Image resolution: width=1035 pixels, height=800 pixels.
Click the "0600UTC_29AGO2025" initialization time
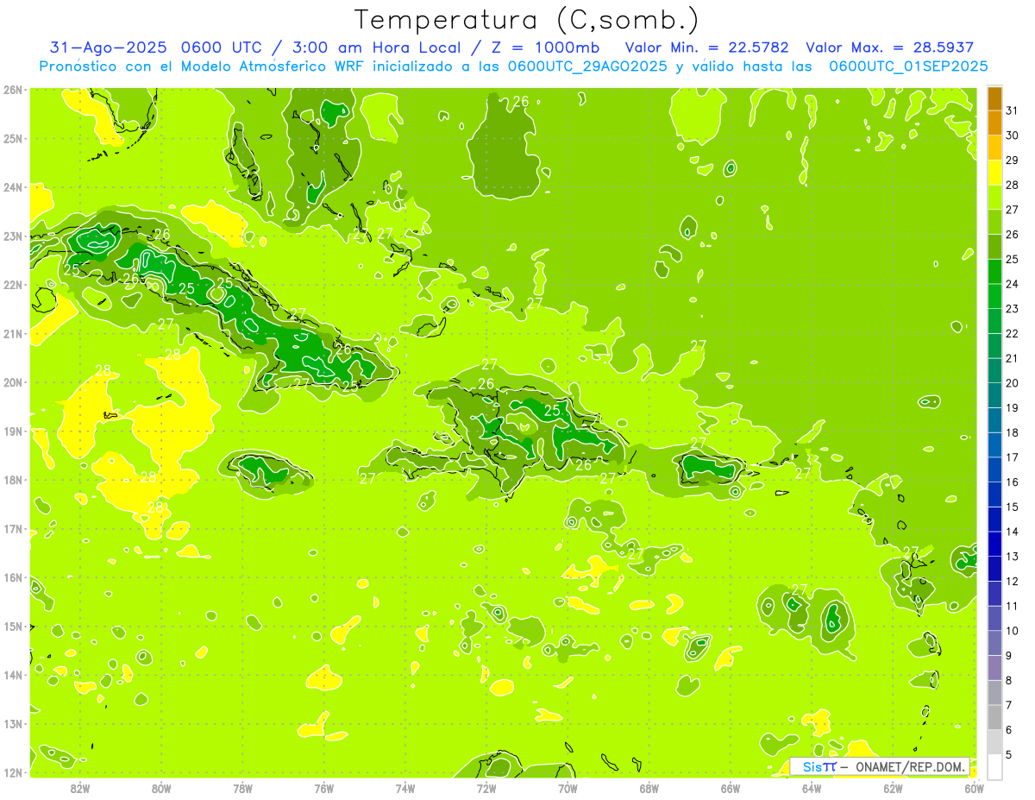pyautogui.click(x=587, y=66)
